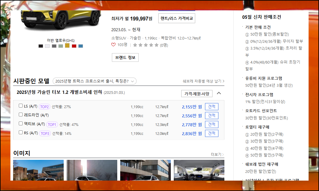Click 선택률: 27% text
This screenshot has height=191, width=319.
[61, 107]
